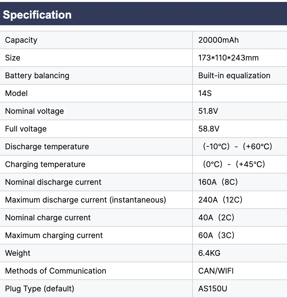The width and height of the screenshot is (287, 298).
Task: Click the 160A (8C) discharge value
Action: coord(218,182)
